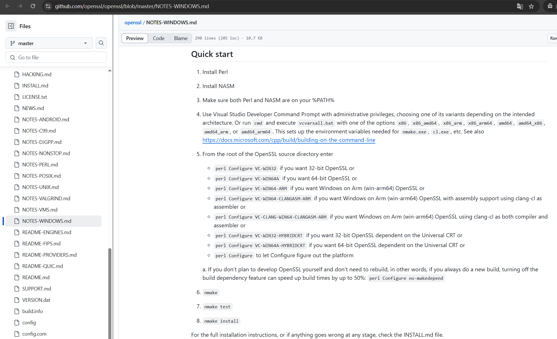This screenshot has width=557, height=339.
Task: Click the search files magnifier icon
Action: pos(101,43)
